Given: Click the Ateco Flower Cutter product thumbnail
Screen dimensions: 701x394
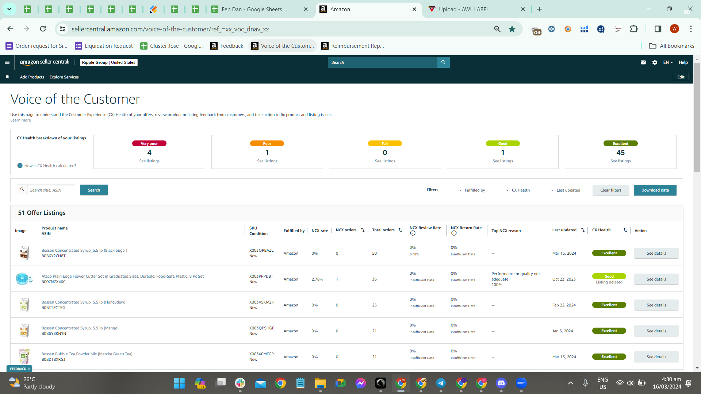Looking at the screenshot, I should click(24, 279).
